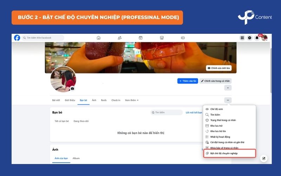281x176 pixels.
Task: Open the account avatar in top bar
Action: click(264, 38)
